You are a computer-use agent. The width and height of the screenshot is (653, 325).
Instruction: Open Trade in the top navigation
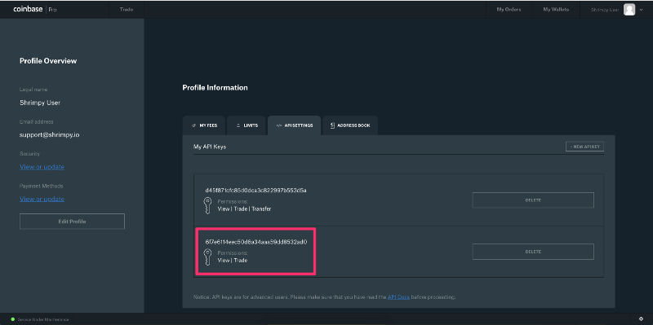pyautogui.click(x=127, y=9)
